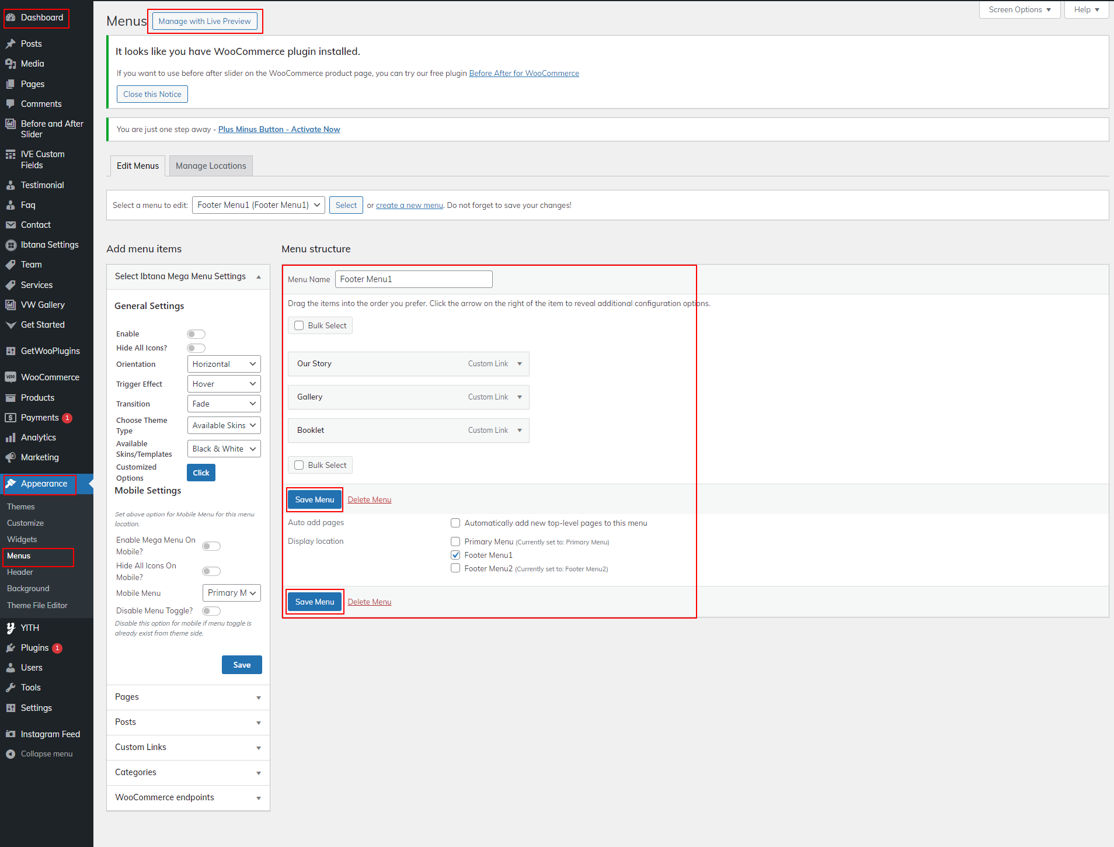Click the Collapse menu arrow icon
Image resolution: width=1114 pixels, height=847 pixels.
[x=11, y=754]
